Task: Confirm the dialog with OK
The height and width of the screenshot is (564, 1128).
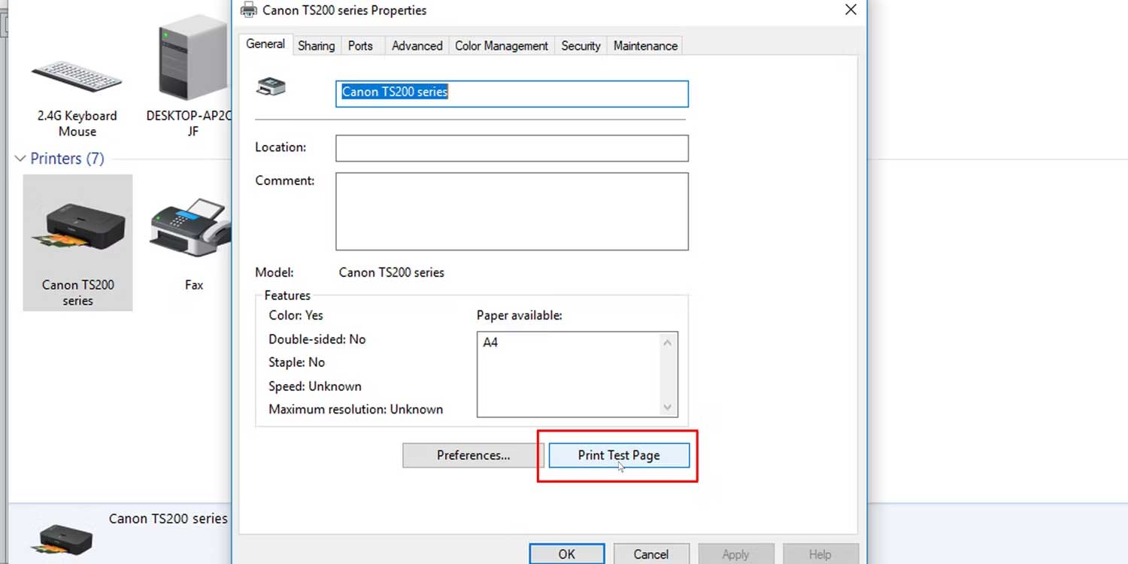Action: [x=566, y=554]
